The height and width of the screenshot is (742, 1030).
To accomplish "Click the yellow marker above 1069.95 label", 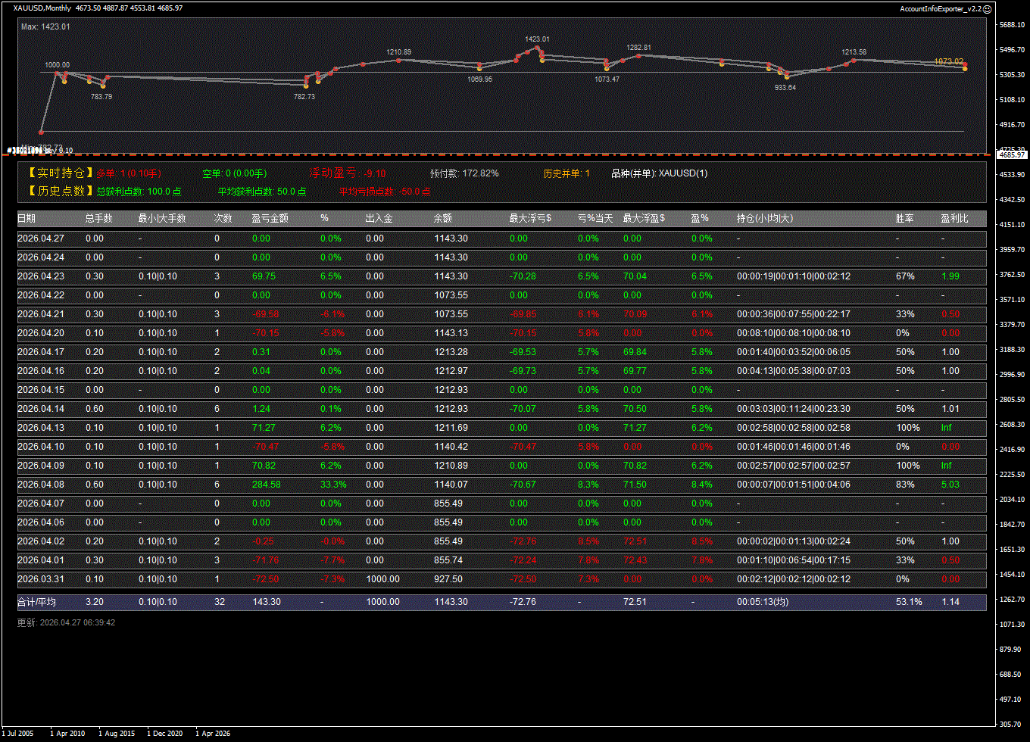I will click(479, 69).
